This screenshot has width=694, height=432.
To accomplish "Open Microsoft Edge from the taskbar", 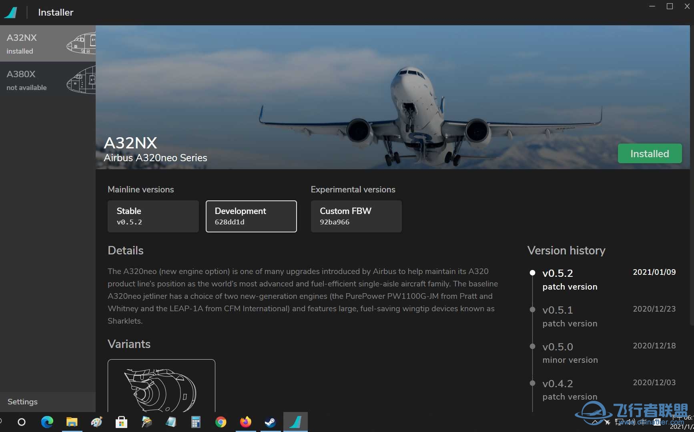I will click(x=47, y=422).
